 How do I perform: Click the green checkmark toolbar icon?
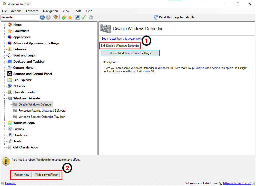pyautogui.click(x=83, y=17)
